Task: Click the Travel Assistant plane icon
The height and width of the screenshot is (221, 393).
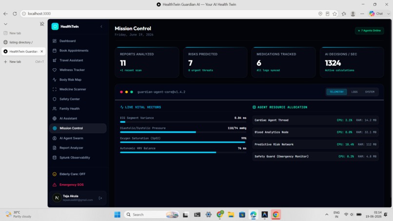Action: pyautogui.click(x=55, y=60)
